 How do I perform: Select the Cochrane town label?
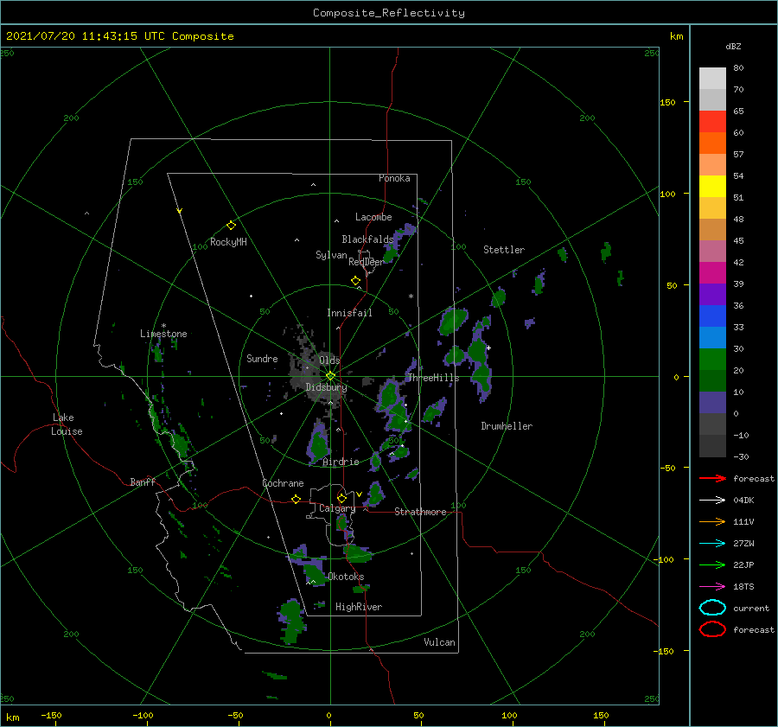point(283,483)
